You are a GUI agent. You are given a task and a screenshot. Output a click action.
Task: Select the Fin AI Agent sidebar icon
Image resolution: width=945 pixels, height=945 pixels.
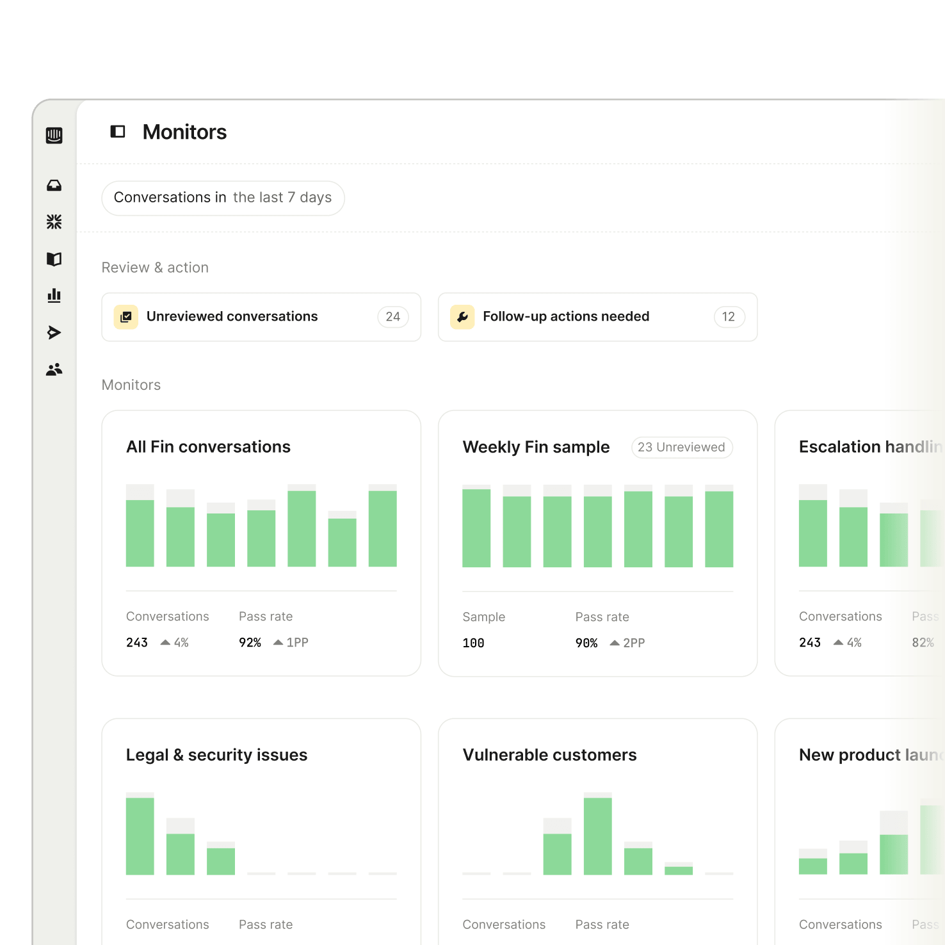click(54, 221)
